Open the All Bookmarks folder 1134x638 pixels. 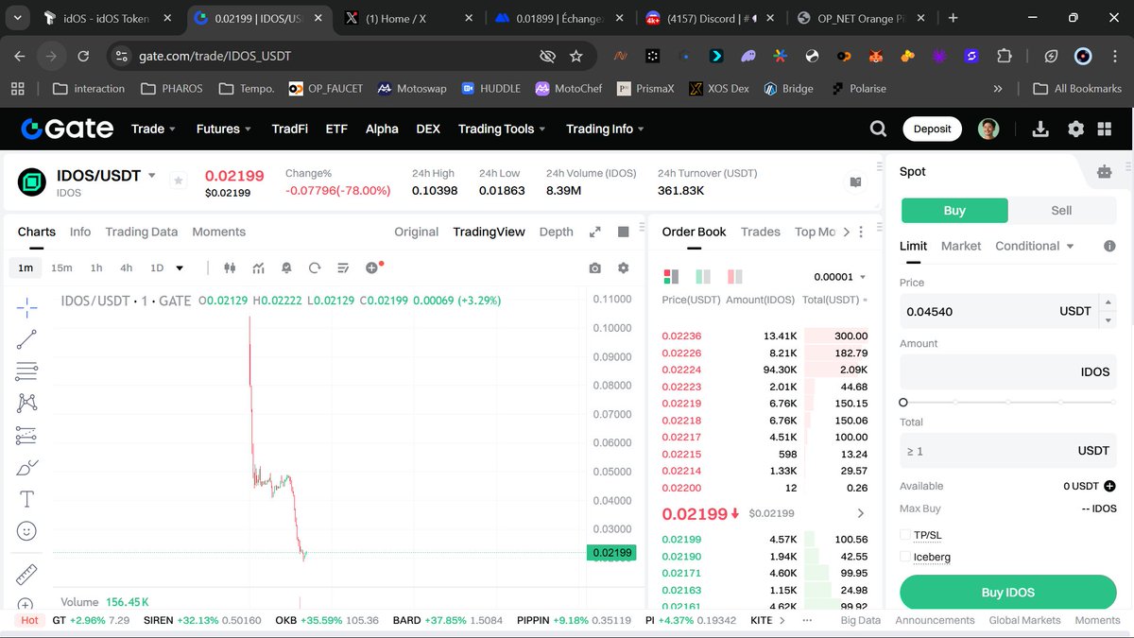point(1076,88)
